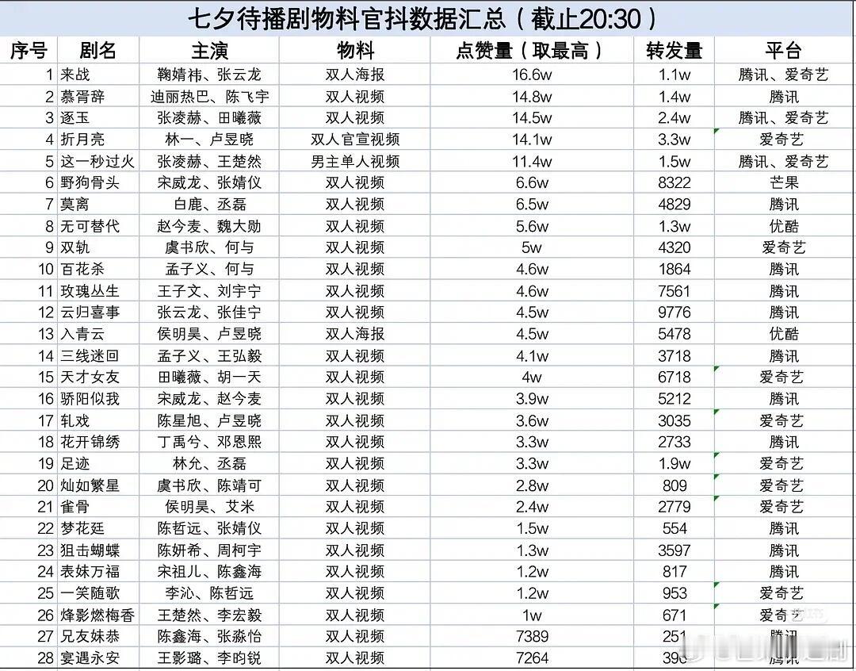The image size is (856, 671).
Task: Click the 点赞量（取最高） column header
Action: 532,50
